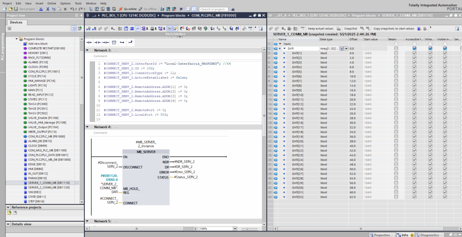Click the Open project folder icon

pyautogui.click(x=11, y=9)
